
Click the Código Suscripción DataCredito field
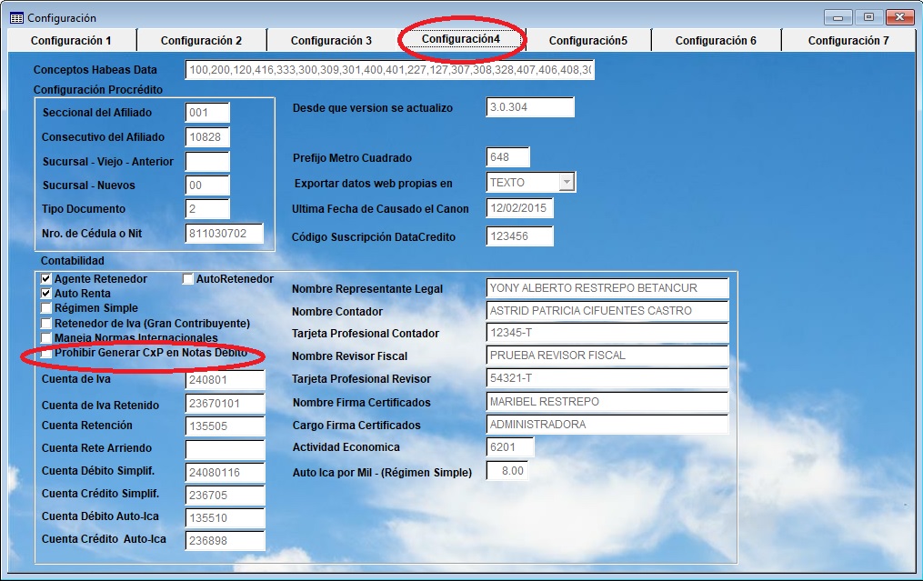click(x=520, y=236)
